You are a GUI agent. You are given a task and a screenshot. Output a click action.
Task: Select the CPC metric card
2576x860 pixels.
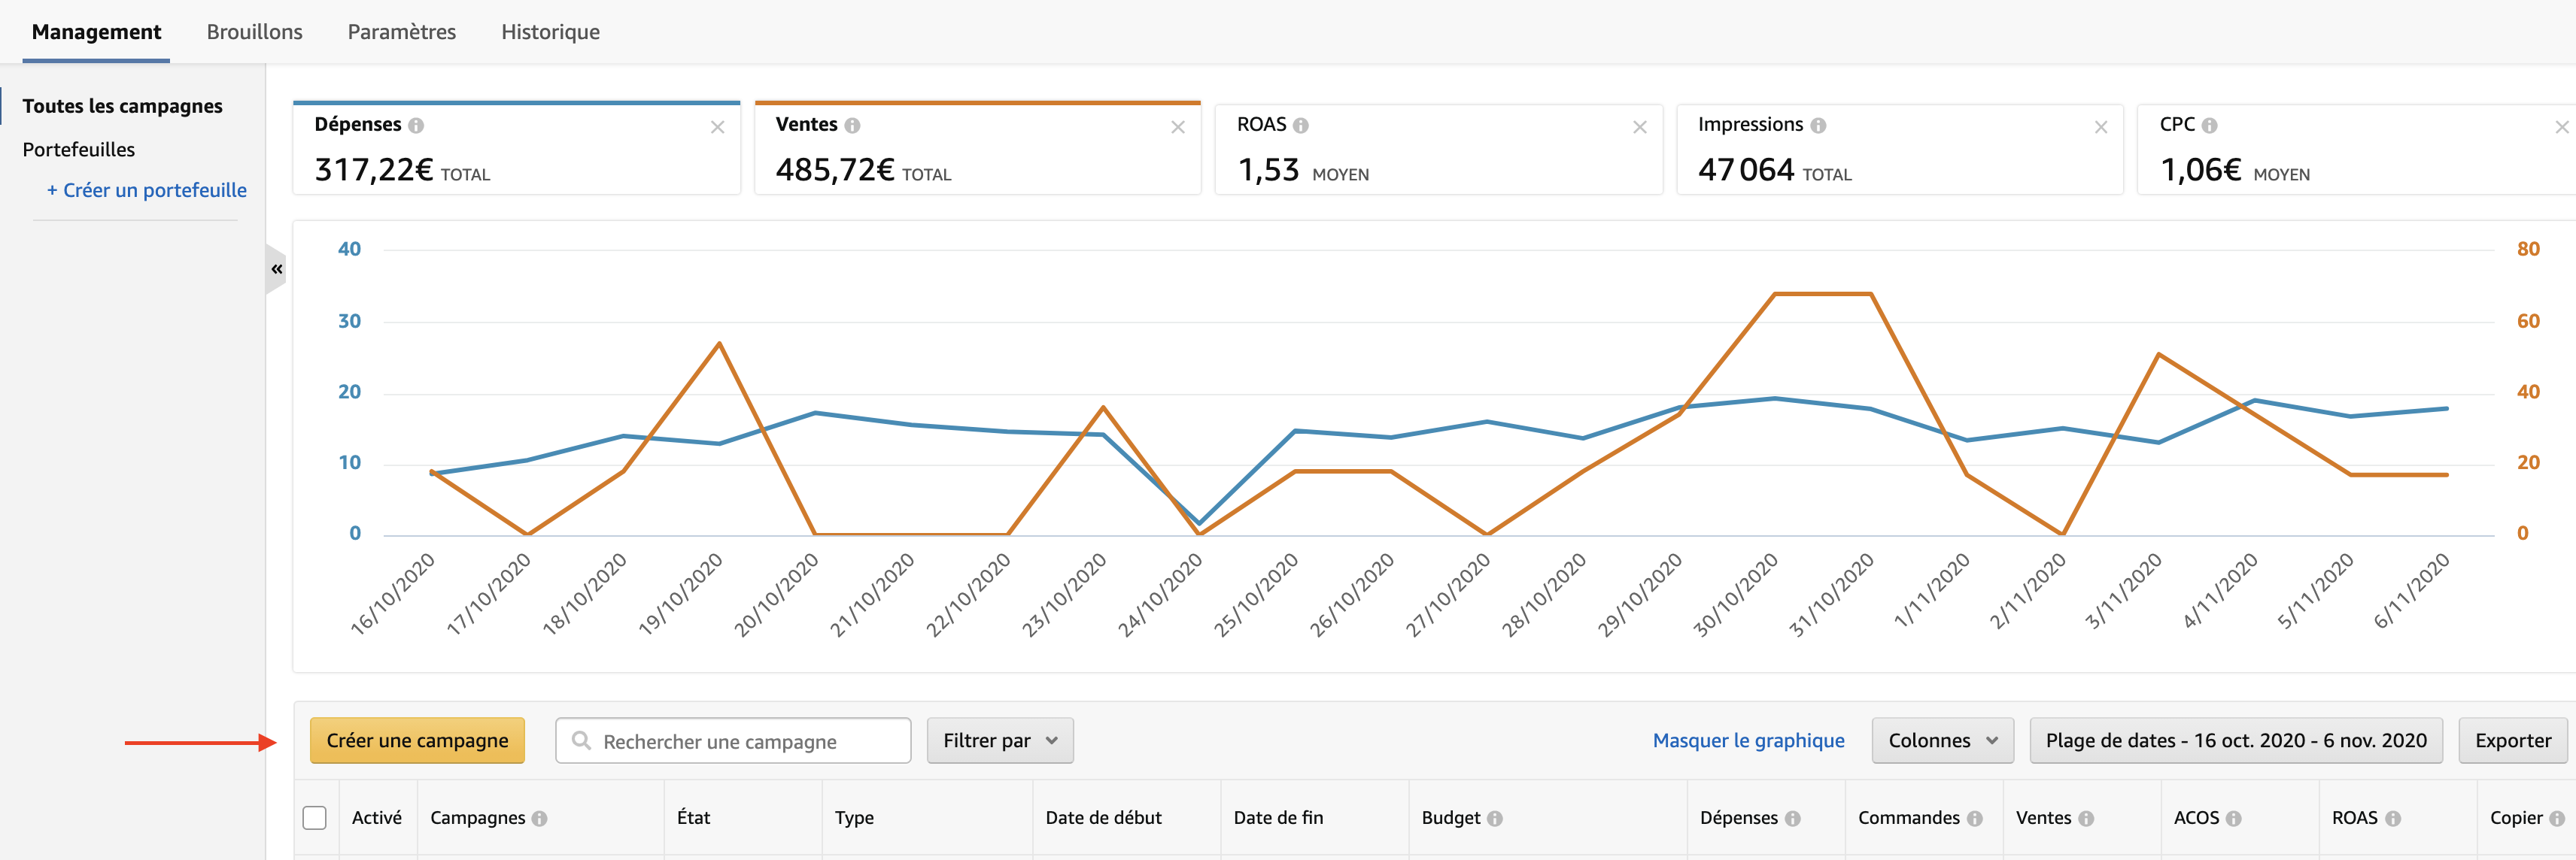(x=2356, y=148)
